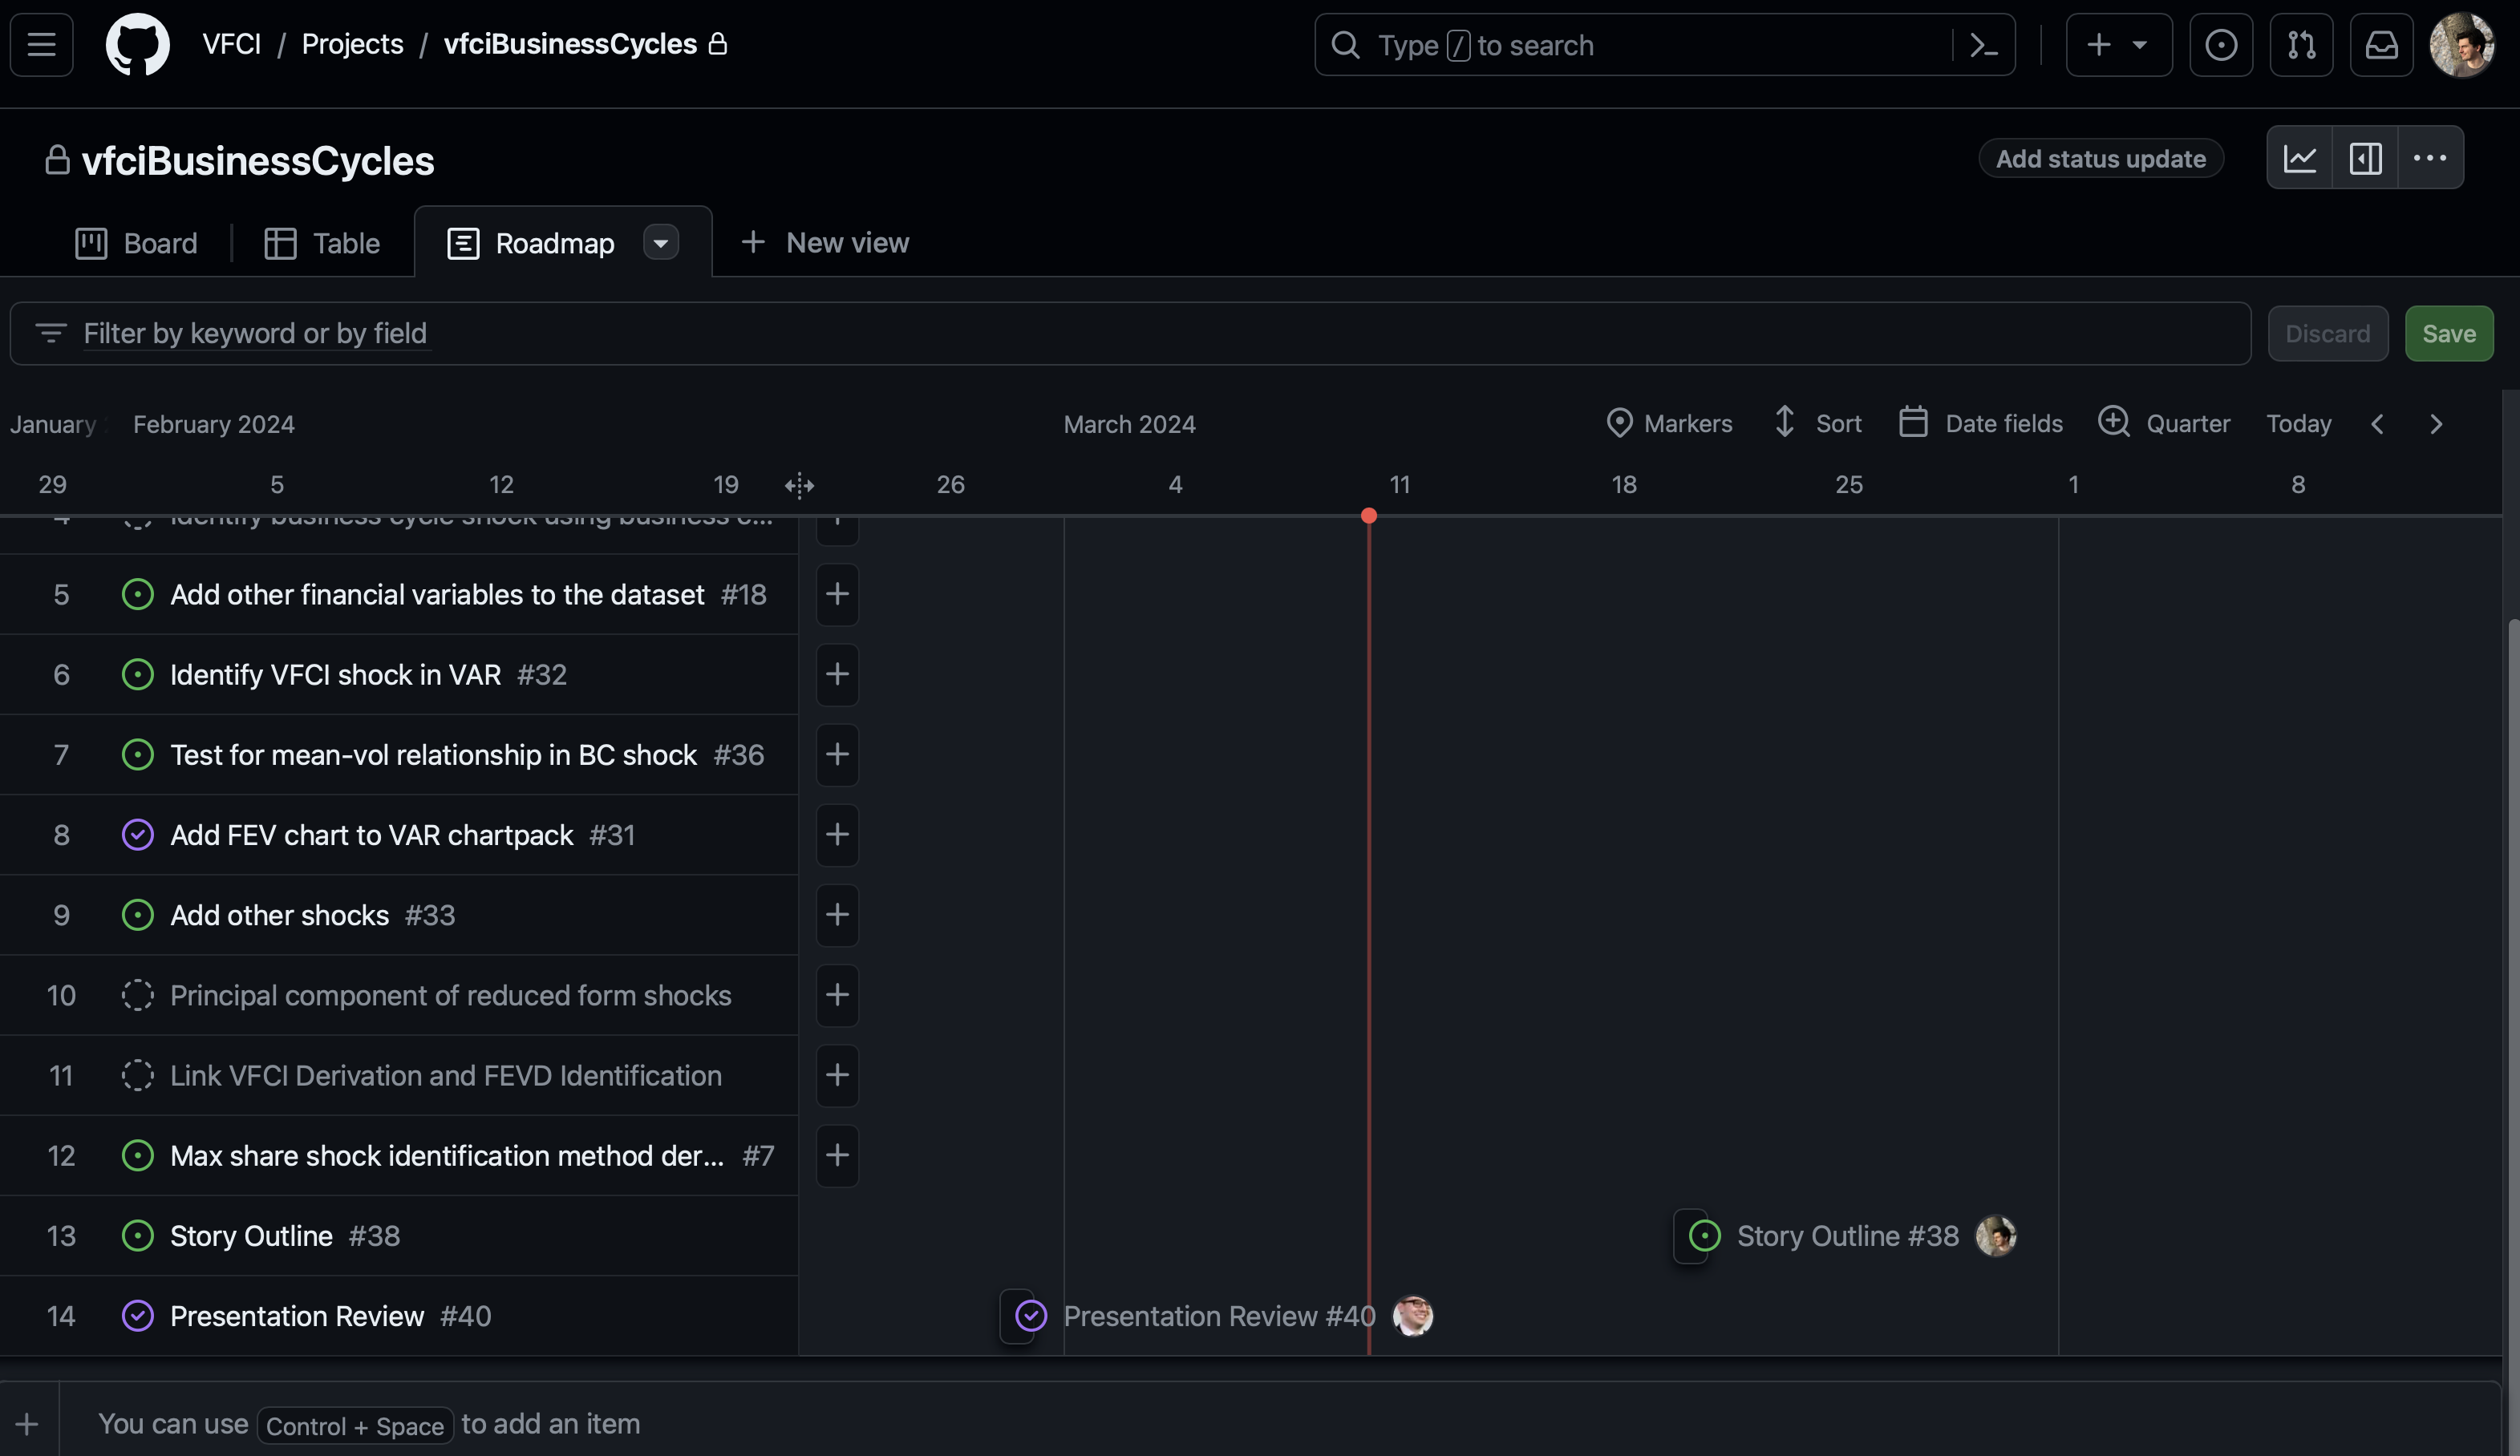The height and width of the screenshot is (1456, 2520).
Task: Switch to the Board tab
Action: tap(136, 243)
